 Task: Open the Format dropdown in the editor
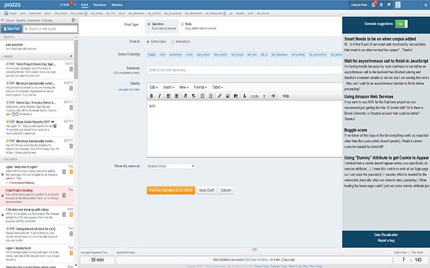tap(200, 87)
